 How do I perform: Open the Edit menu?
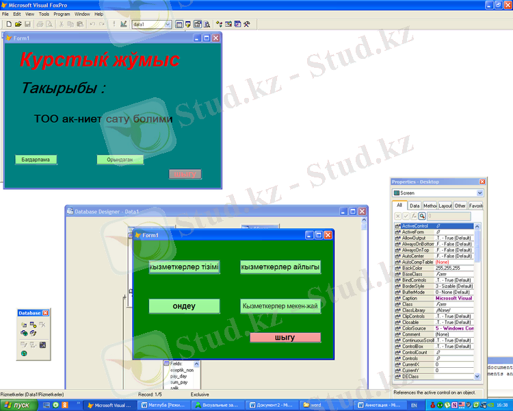[17, 14]
